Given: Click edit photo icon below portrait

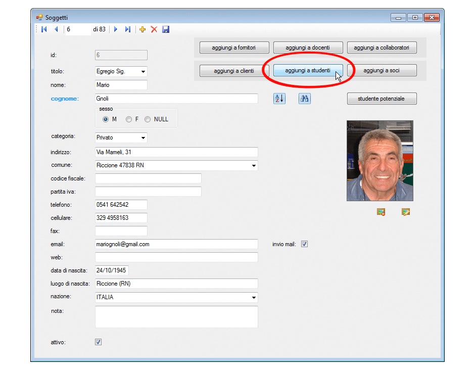Looking at the screenshot, I should [406, 212].
